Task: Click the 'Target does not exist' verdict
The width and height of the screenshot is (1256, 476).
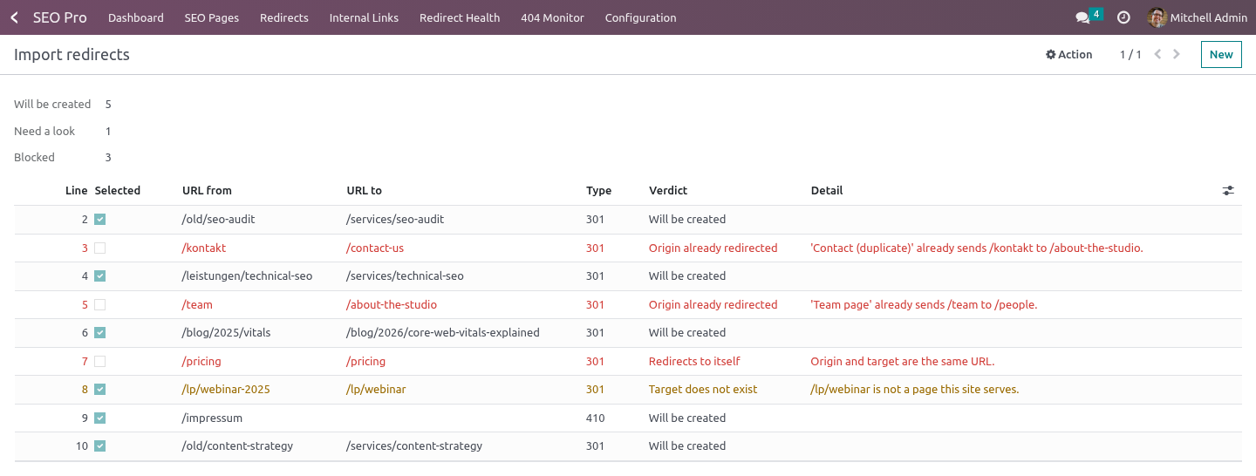Action: 703,390
